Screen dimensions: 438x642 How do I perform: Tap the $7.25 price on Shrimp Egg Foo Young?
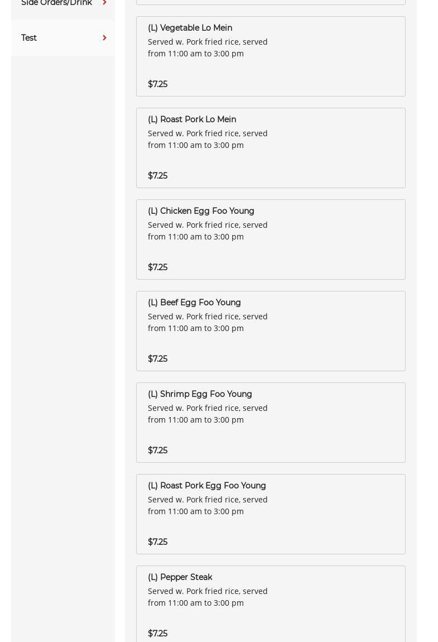tap(157, 451)
